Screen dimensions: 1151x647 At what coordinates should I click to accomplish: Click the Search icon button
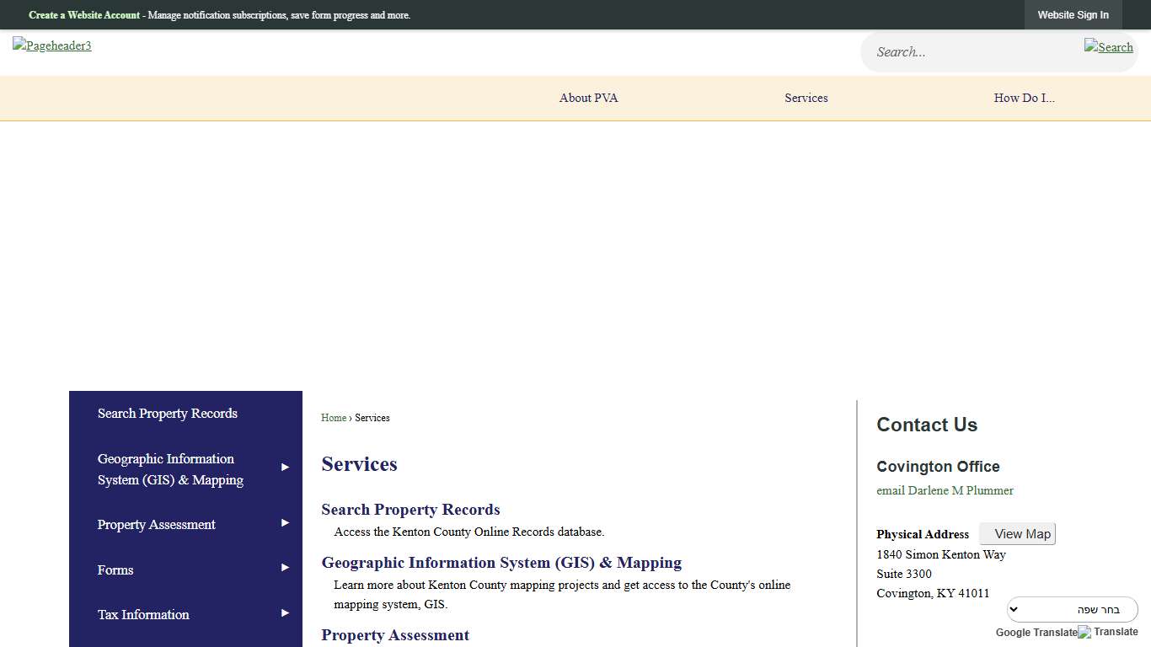coord(1108,47)
